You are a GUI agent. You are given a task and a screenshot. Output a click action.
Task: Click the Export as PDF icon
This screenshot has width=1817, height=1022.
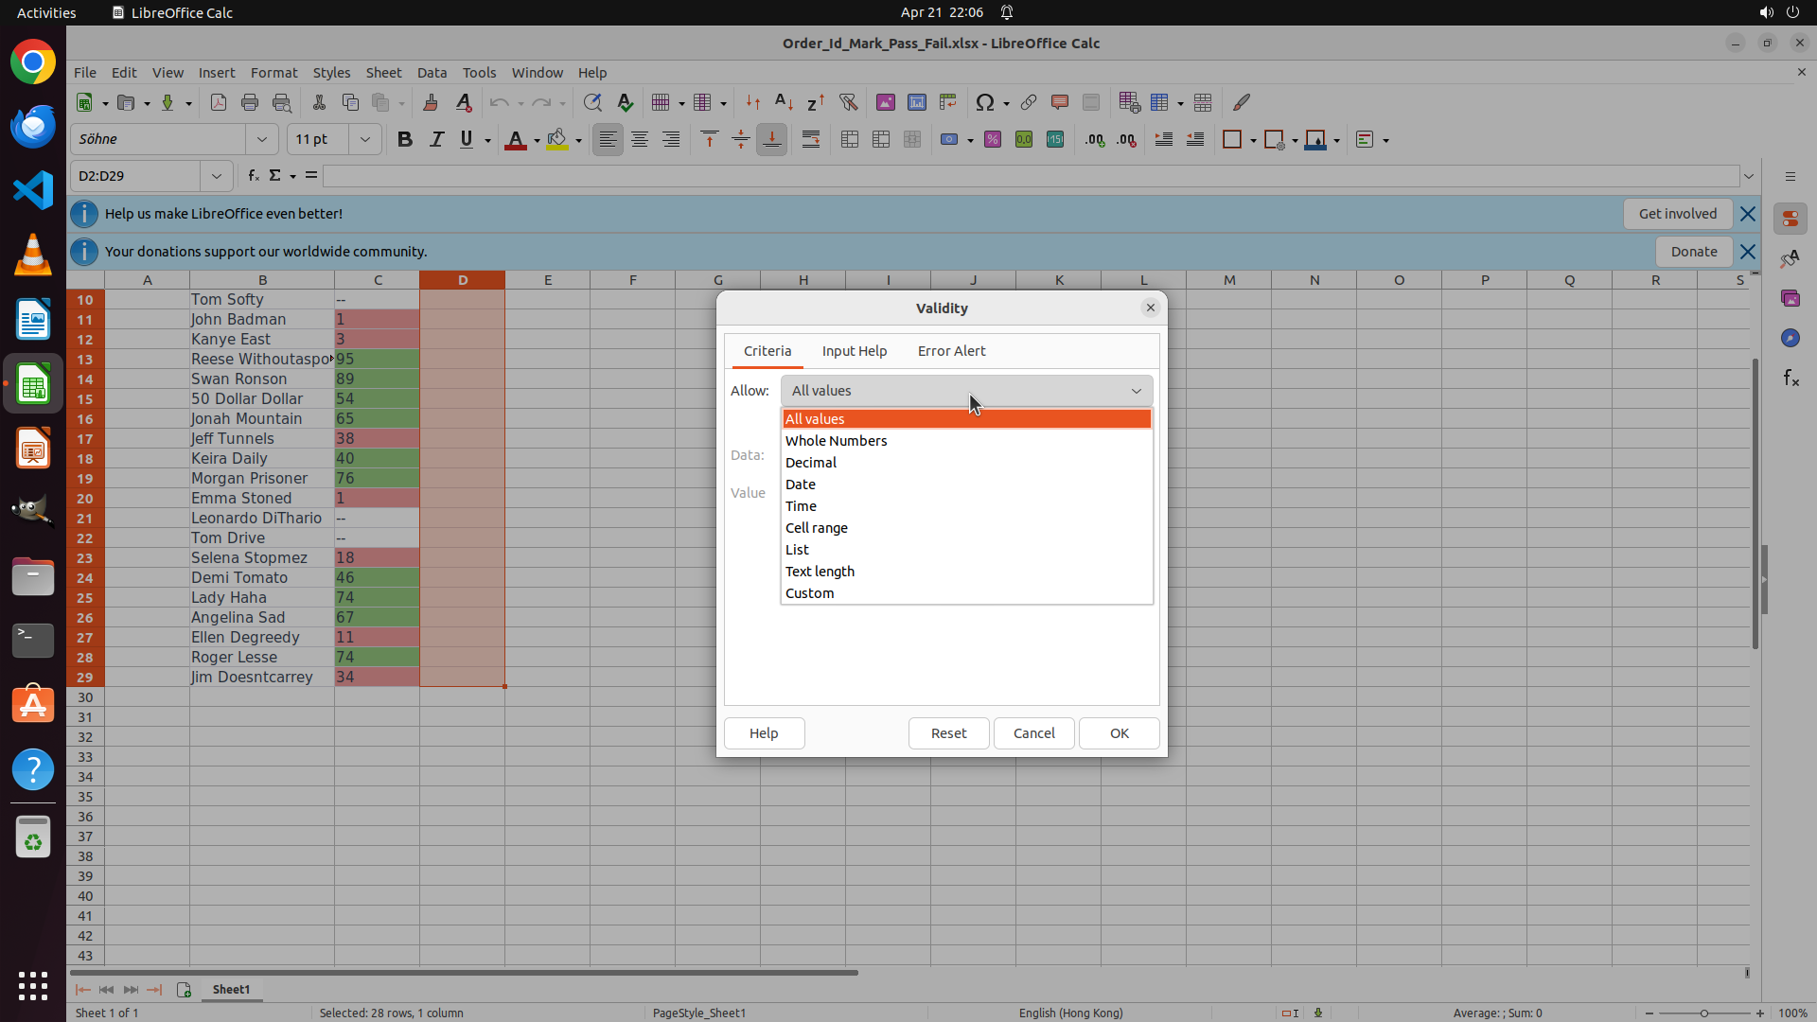click(219, 102)
